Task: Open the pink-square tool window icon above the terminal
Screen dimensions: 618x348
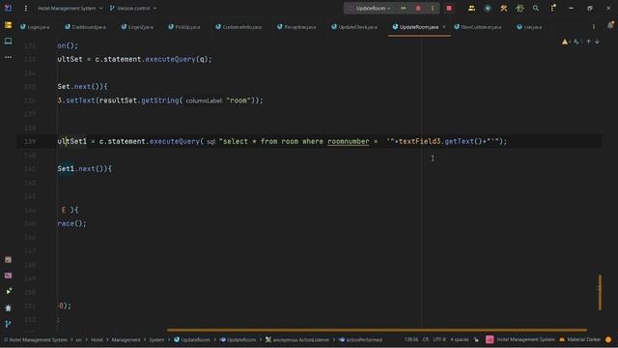Action: click(x=8, y=260)
